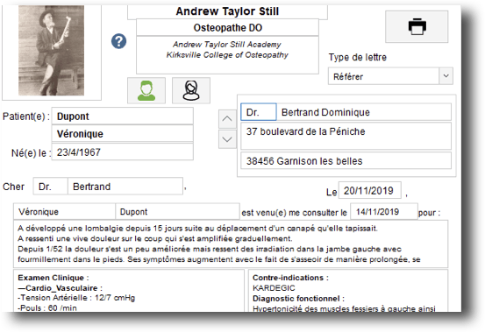Click the Véronique first name field

[x=123, y=134]
